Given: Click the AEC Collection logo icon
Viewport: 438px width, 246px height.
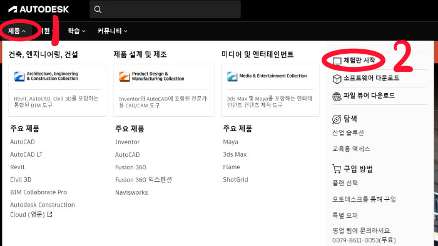Looking at the screenshot, I should tap(19, 76).
